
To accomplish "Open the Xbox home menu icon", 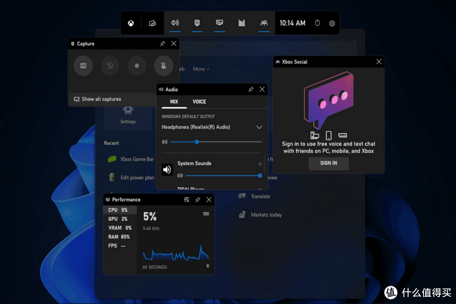I will pyautogui.click(x=131, y=23).
